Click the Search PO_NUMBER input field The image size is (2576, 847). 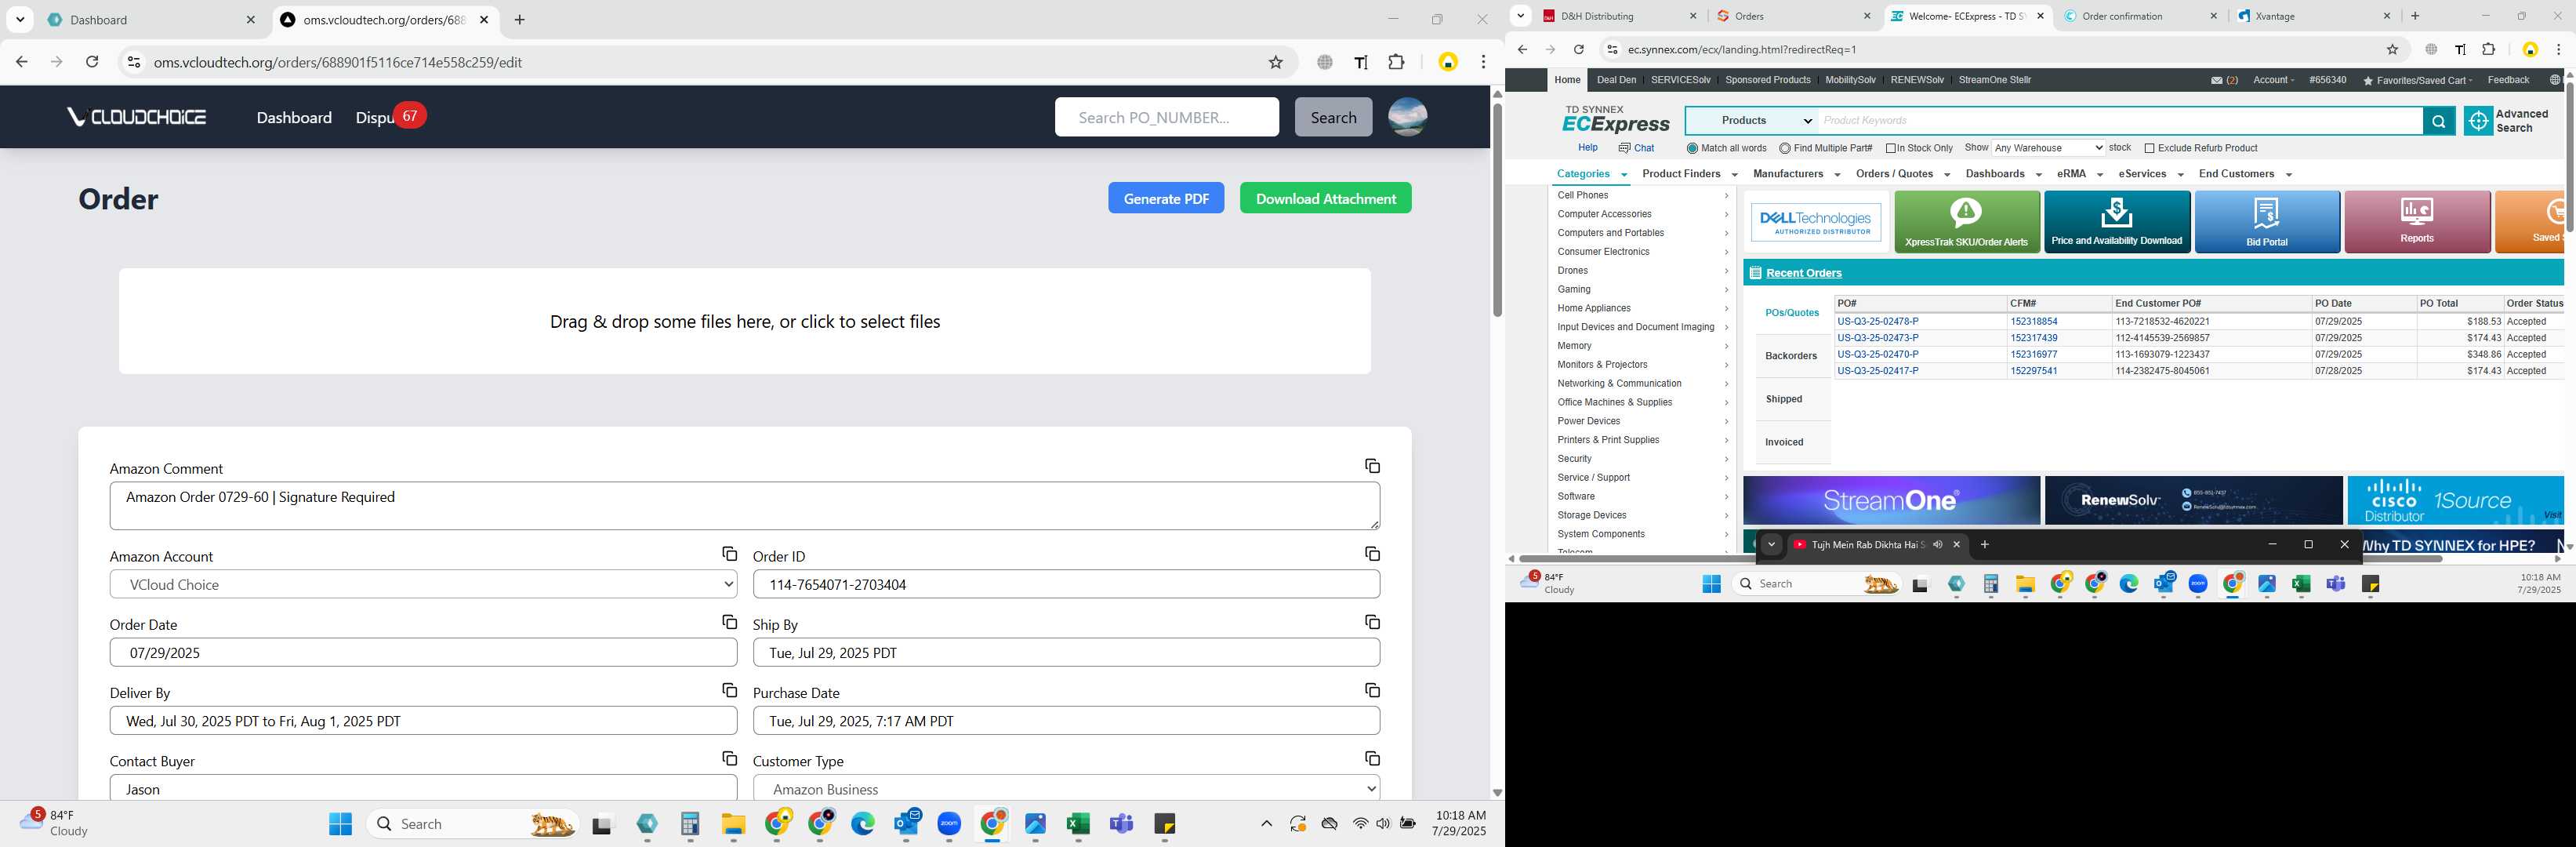click(1166, 117)
